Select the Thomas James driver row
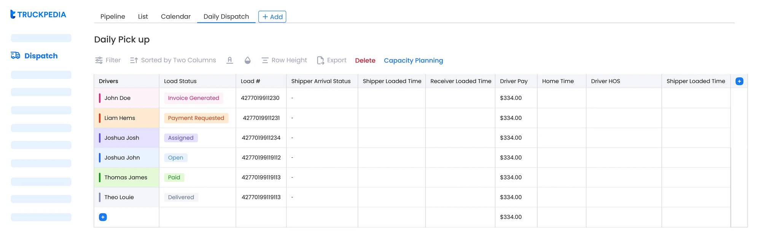The height and width of the screenshot is (244, 761). pos(126,177)
